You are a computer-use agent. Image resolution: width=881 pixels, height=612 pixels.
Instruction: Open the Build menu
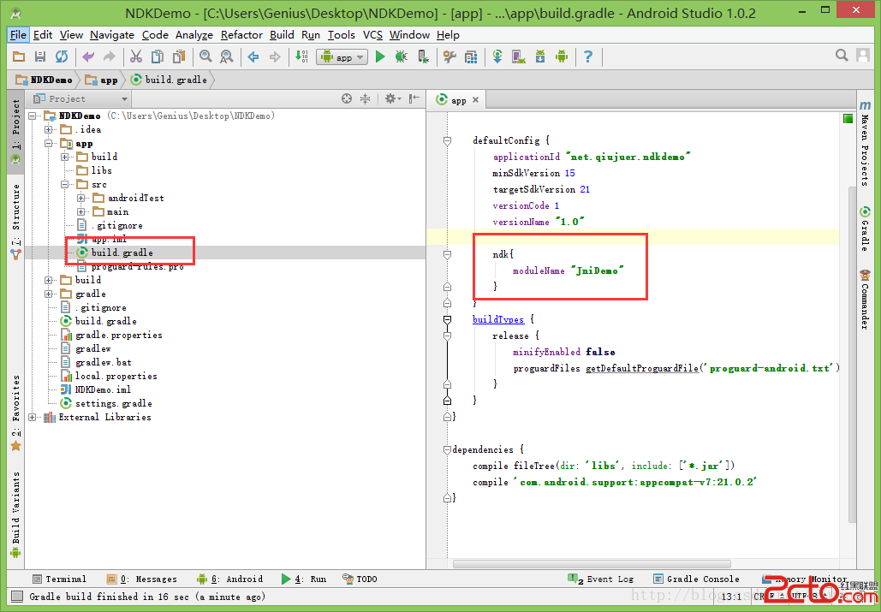(282, 35)
